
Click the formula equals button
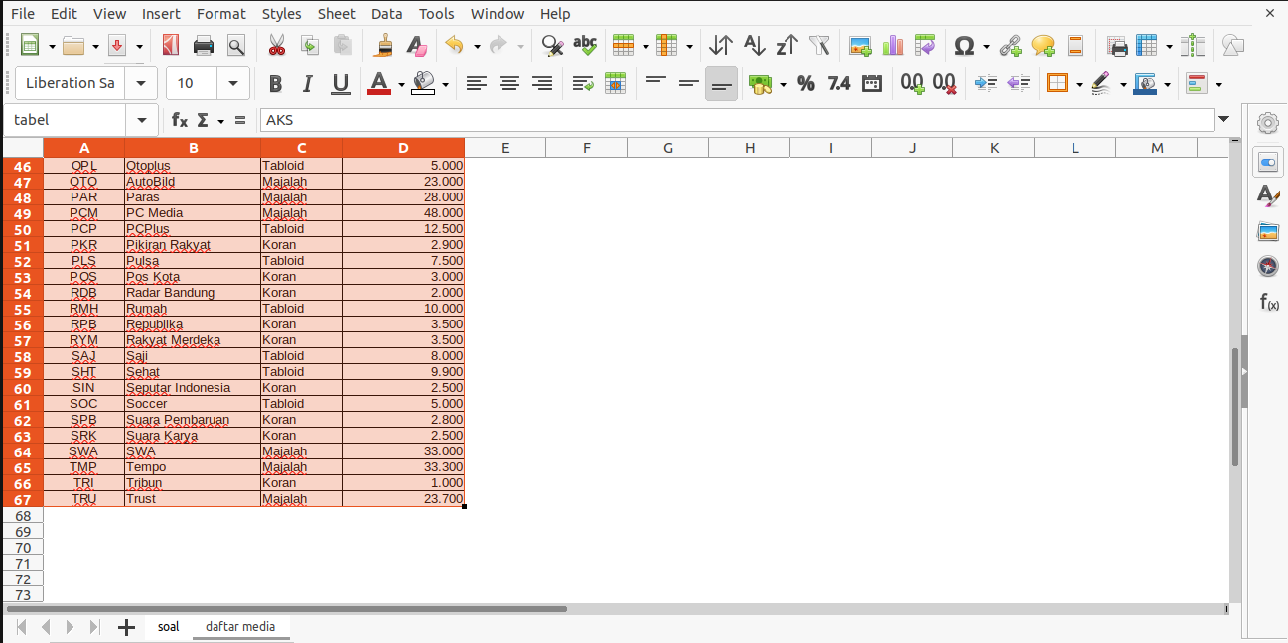pos(239,120)
